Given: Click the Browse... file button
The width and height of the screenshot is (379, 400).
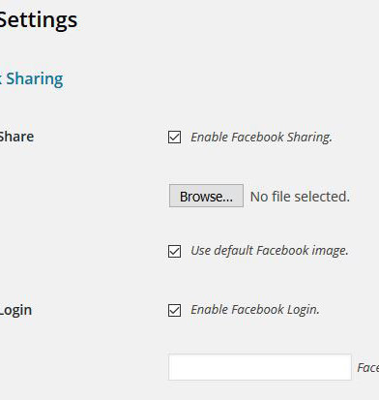Looking at the screenshot, I should point(206,196).
